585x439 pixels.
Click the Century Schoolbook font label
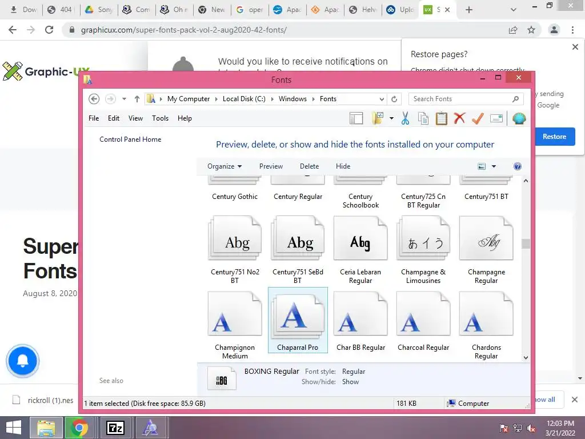click(x=360, y=201)
